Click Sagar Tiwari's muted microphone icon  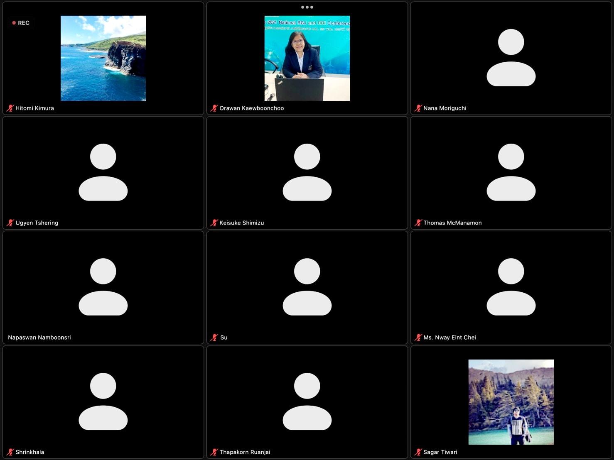(x=418, y=452)
